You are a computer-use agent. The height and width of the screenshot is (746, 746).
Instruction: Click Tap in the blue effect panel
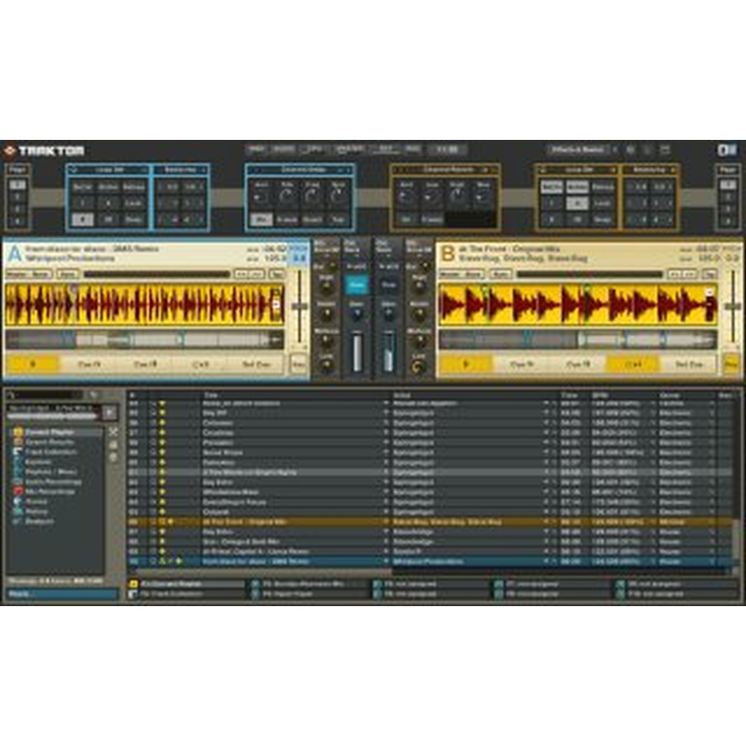(x=338, y=220)
